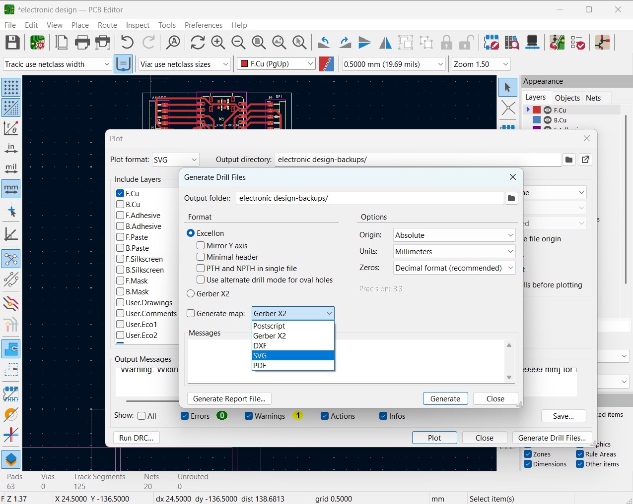633x504 pixels.
Task: Toggle outline mode for vias
Action: point(11,414)
